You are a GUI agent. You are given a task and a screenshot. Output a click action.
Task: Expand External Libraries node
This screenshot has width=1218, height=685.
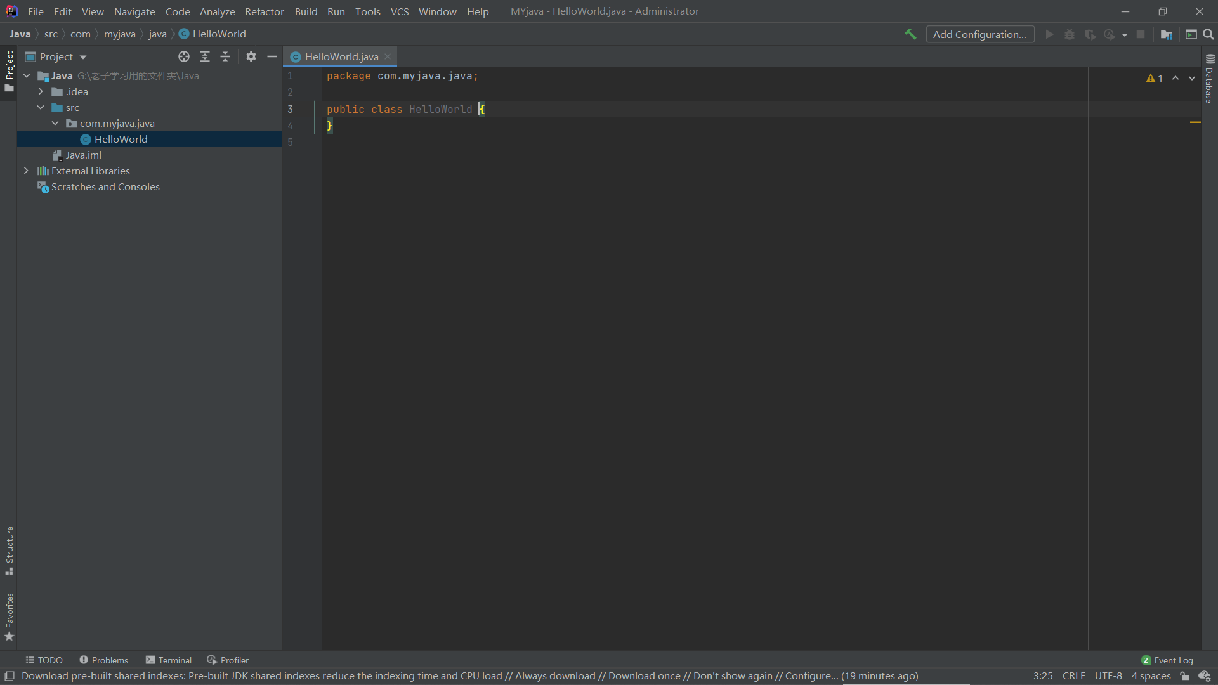click(x=26, y=171)
